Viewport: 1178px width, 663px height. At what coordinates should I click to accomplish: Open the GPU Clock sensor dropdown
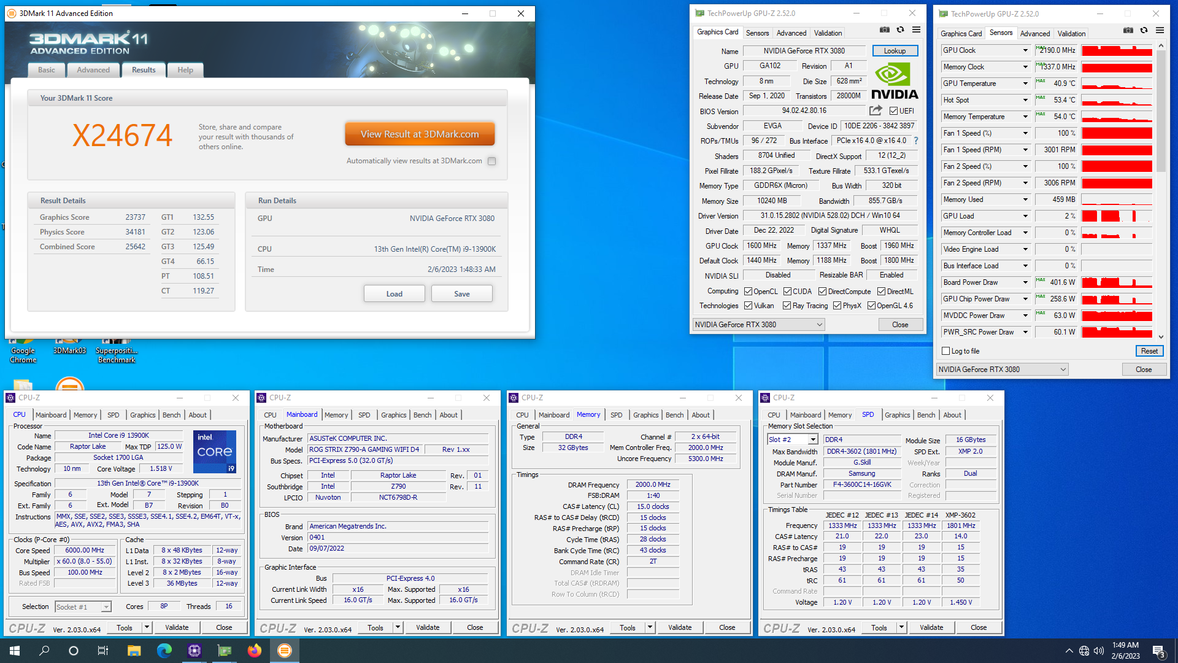(x=1025, y=50)
